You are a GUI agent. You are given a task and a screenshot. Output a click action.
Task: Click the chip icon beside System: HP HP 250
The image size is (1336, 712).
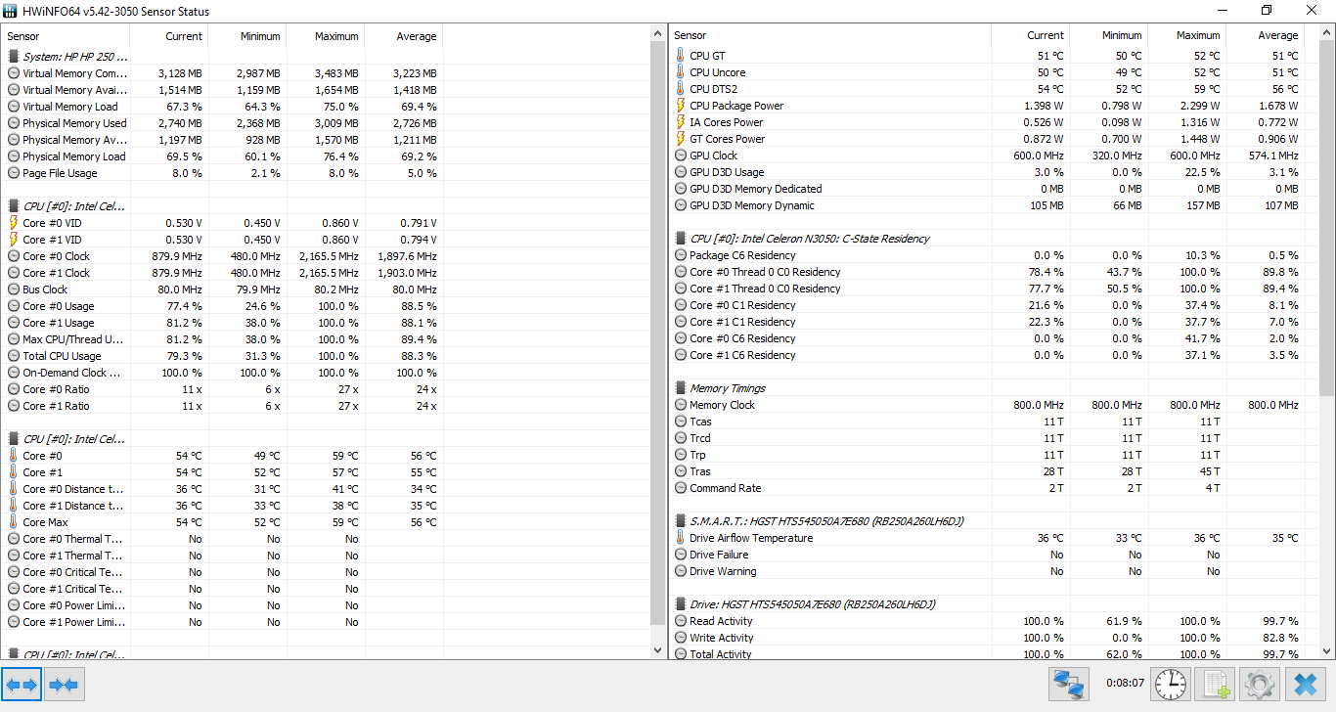click(x=14, y=57)
